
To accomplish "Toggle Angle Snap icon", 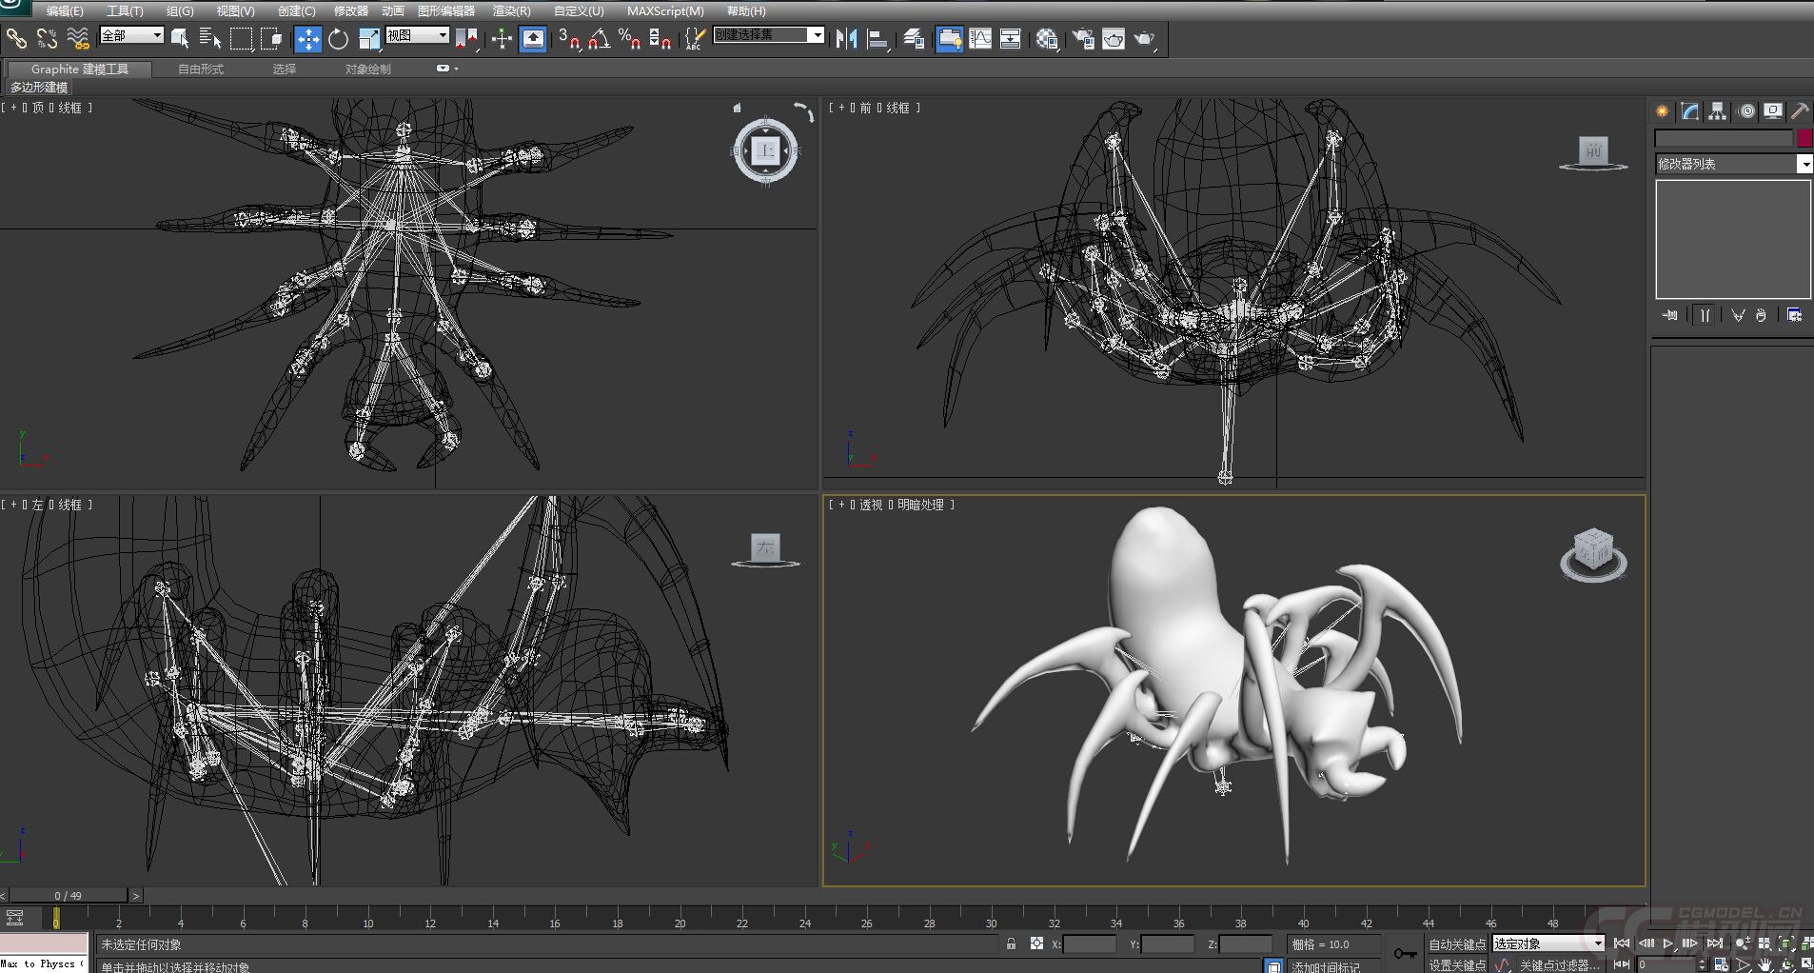I will (600, 38).
